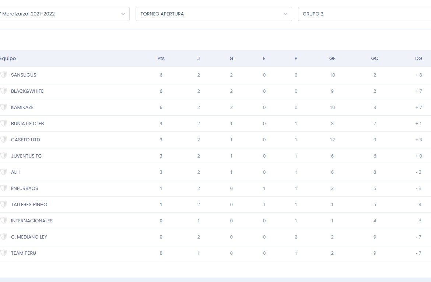Select the Pts column header
Image resolution: width=431 pixels, height=282 pixels.
coord(161,59)
